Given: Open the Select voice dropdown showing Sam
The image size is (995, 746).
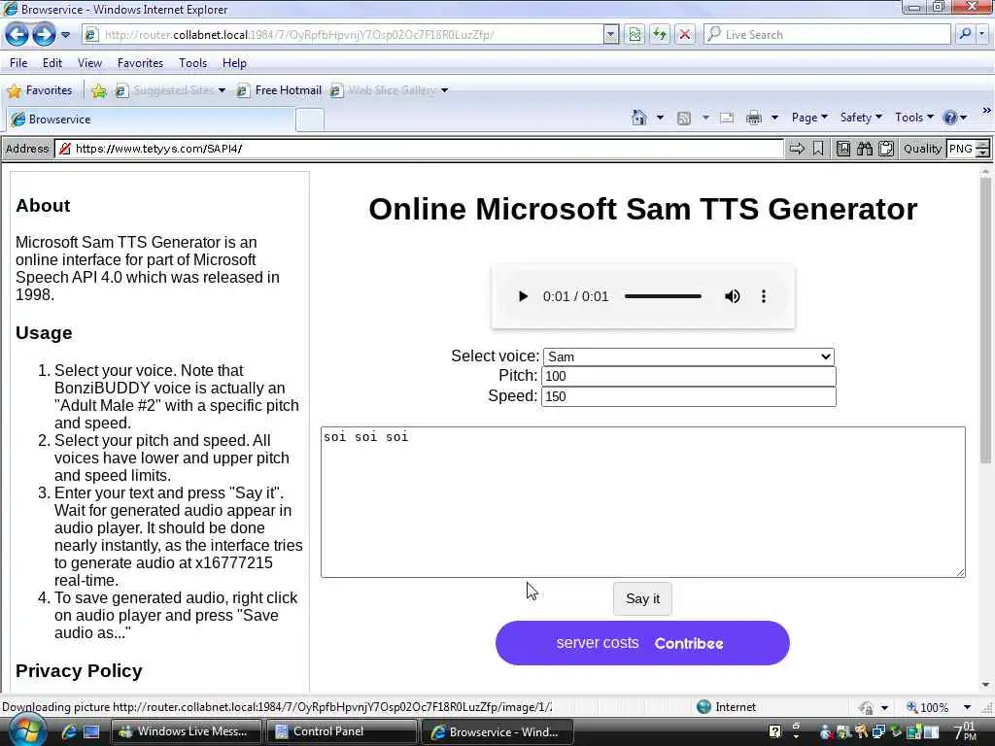Looking at the screenshot, I should pos(689,356).
